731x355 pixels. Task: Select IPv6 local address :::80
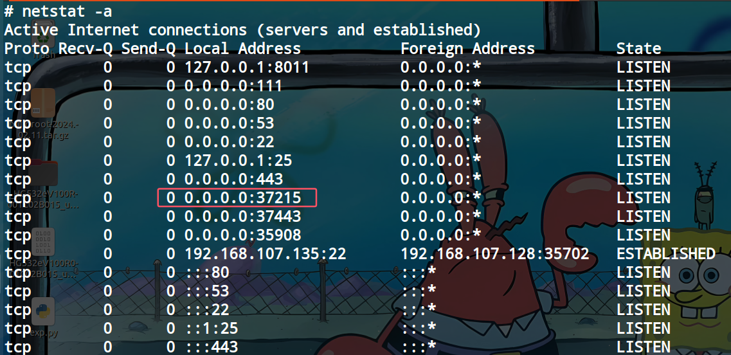[207, 273]
